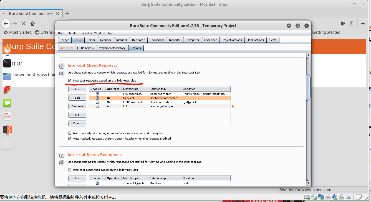Open Files folder in dock
Image resolution: width=371 pixels, height=202 pixels.
click(7, 77)
